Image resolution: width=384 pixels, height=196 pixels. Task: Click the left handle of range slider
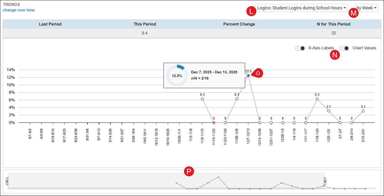(x=7, y=181)
